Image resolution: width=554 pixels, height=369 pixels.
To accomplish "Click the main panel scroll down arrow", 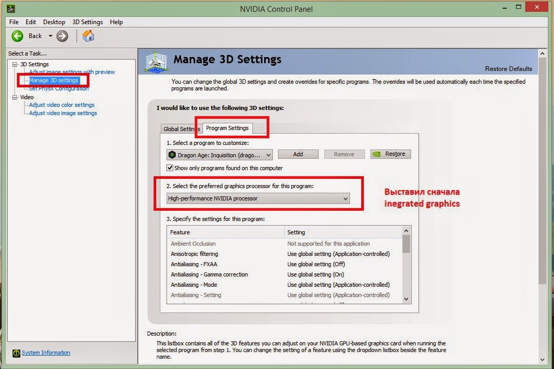I will coord(542,360).
